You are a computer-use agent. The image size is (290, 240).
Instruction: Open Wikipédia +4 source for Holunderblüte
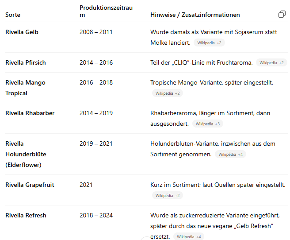[230, 155]
